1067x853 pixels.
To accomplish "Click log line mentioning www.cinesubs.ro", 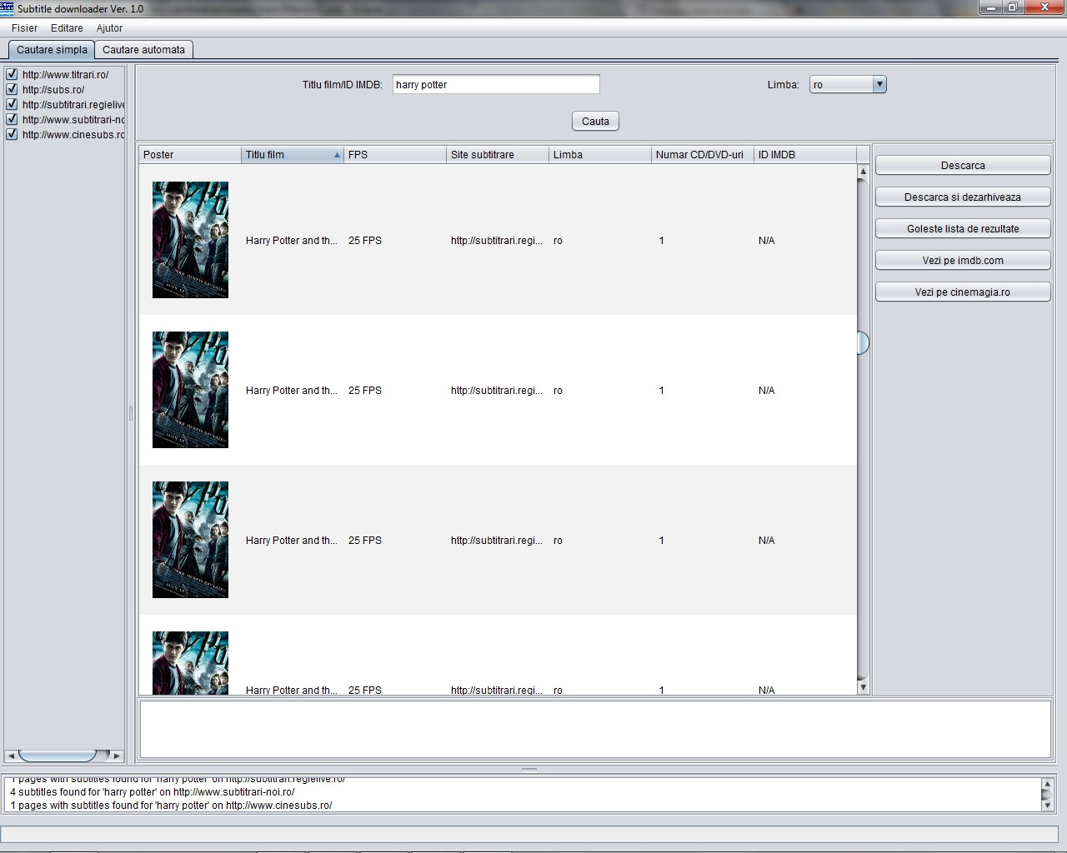I will [171, 806].
